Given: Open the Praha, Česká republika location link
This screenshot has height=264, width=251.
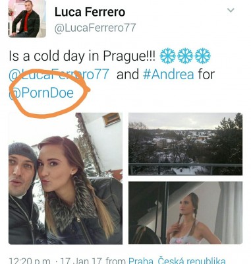Looking at the screenshot, I should (177, 261).
